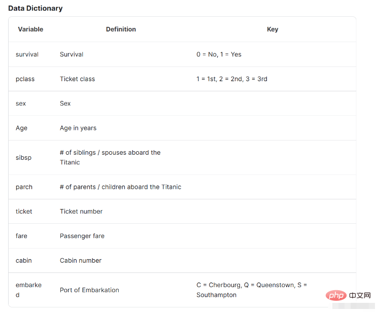Click the sibsp variable cell
The height and width of the screenshot is (312, 376).
pyautogui.click(x=23, y=158)
